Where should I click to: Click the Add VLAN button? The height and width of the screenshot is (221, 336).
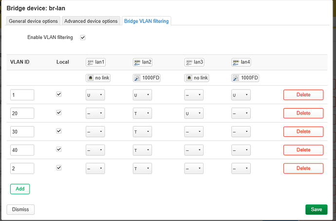[20, 189]
